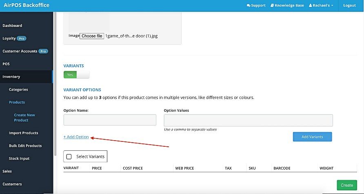Screen dimensions: 364x194
Task: Click the BARCODE column header
Action: (x=282, y=168)
